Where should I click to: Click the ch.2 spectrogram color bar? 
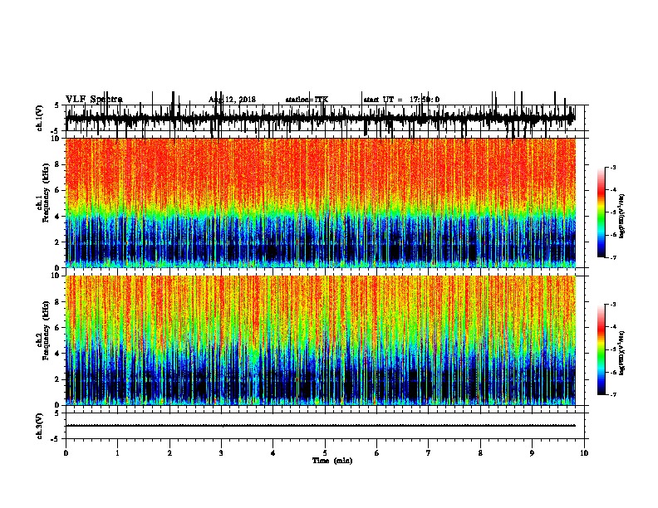pos(601,349)
